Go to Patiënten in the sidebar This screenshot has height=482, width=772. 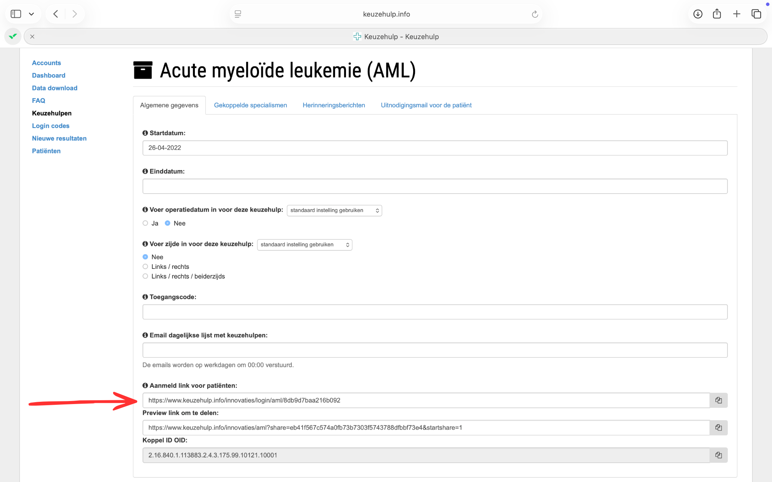pyautogui.click(x=46, y=151)
